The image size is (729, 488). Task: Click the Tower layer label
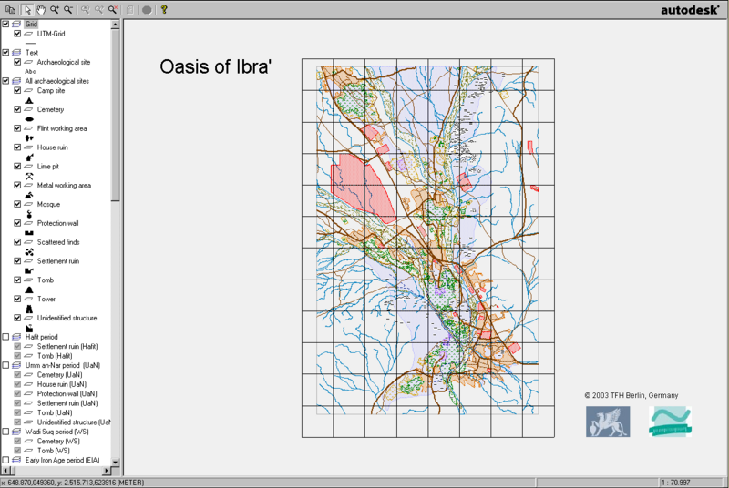[46, 299]
